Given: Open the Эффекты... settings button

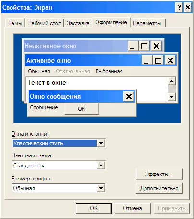Looking at the screenshot, I should 159,174.
